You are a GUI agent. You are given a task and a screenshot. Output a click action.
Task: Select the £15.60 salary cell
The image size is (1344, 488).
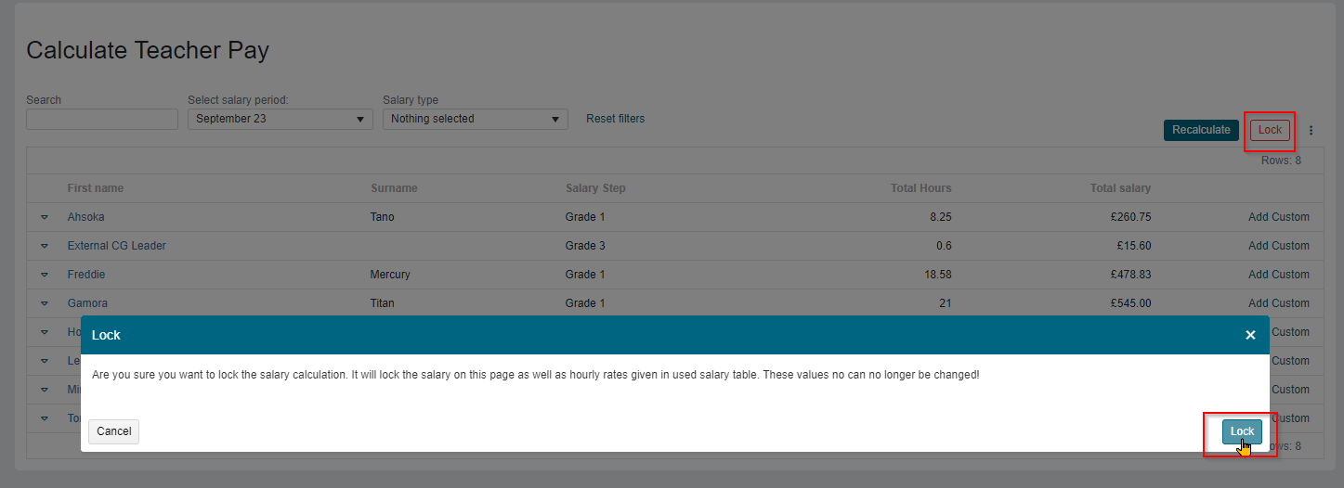coord(1134,246)
